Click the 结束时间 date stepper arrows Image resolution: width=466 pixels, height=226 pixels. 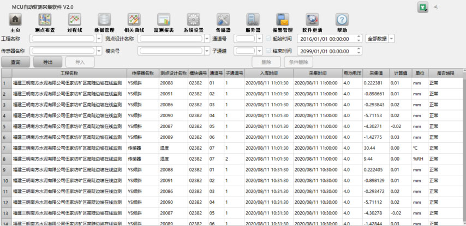tap(359, 51)
